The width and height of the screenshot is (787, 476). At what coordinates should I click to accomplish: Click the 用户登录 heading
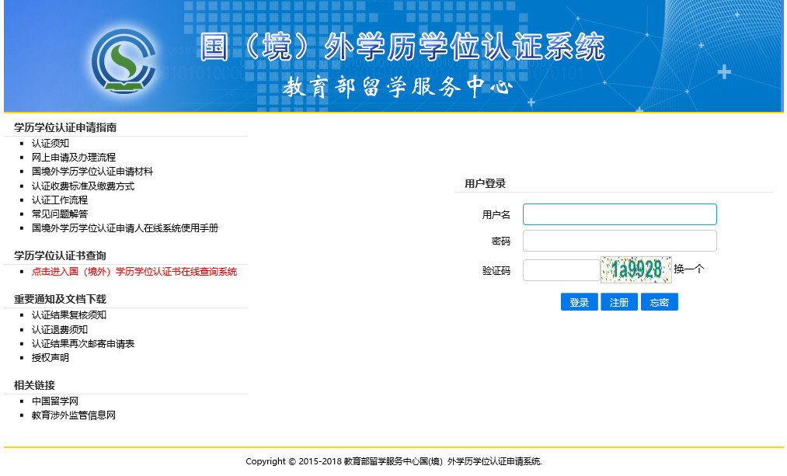coord(485,183)
